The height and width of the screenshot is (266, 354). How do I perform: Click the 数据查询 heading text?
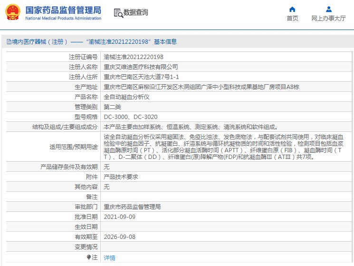coord(136,12)
